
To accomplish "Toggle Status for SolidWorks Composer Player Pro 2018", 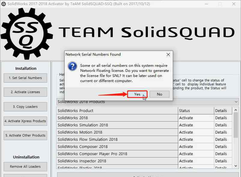I will pos(196,154).
